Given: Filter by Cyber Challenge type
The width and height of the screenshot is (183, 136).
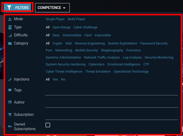Looking at the screenshot, I should [85, 27].
